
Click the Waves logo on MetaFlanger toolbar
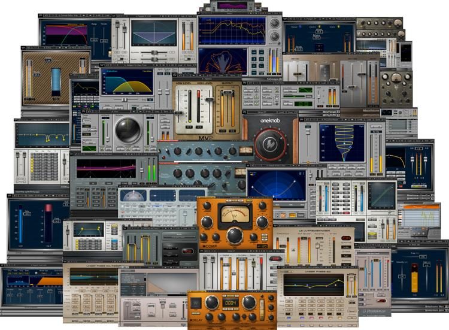click(244, 83)
